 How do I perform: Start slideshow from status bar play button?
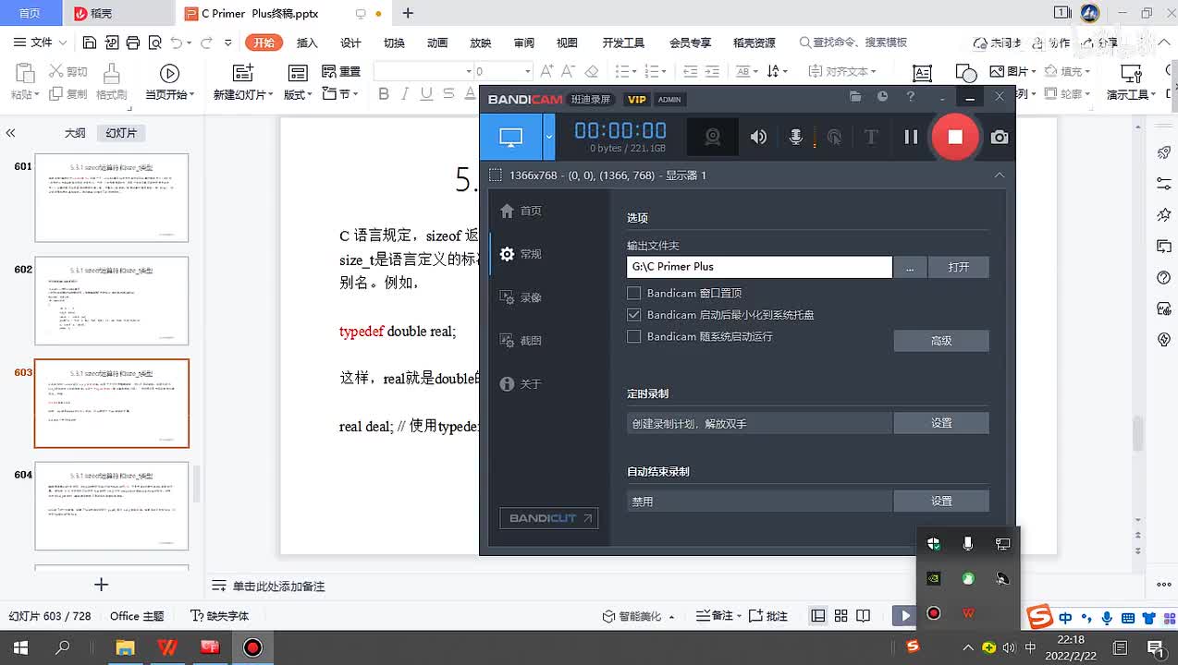point(904,616)
